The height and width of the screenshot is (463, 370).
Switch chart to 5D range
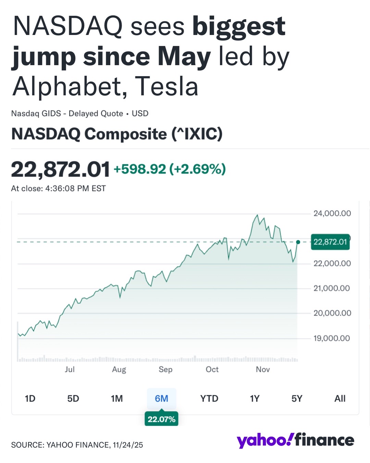pos(73,399)
